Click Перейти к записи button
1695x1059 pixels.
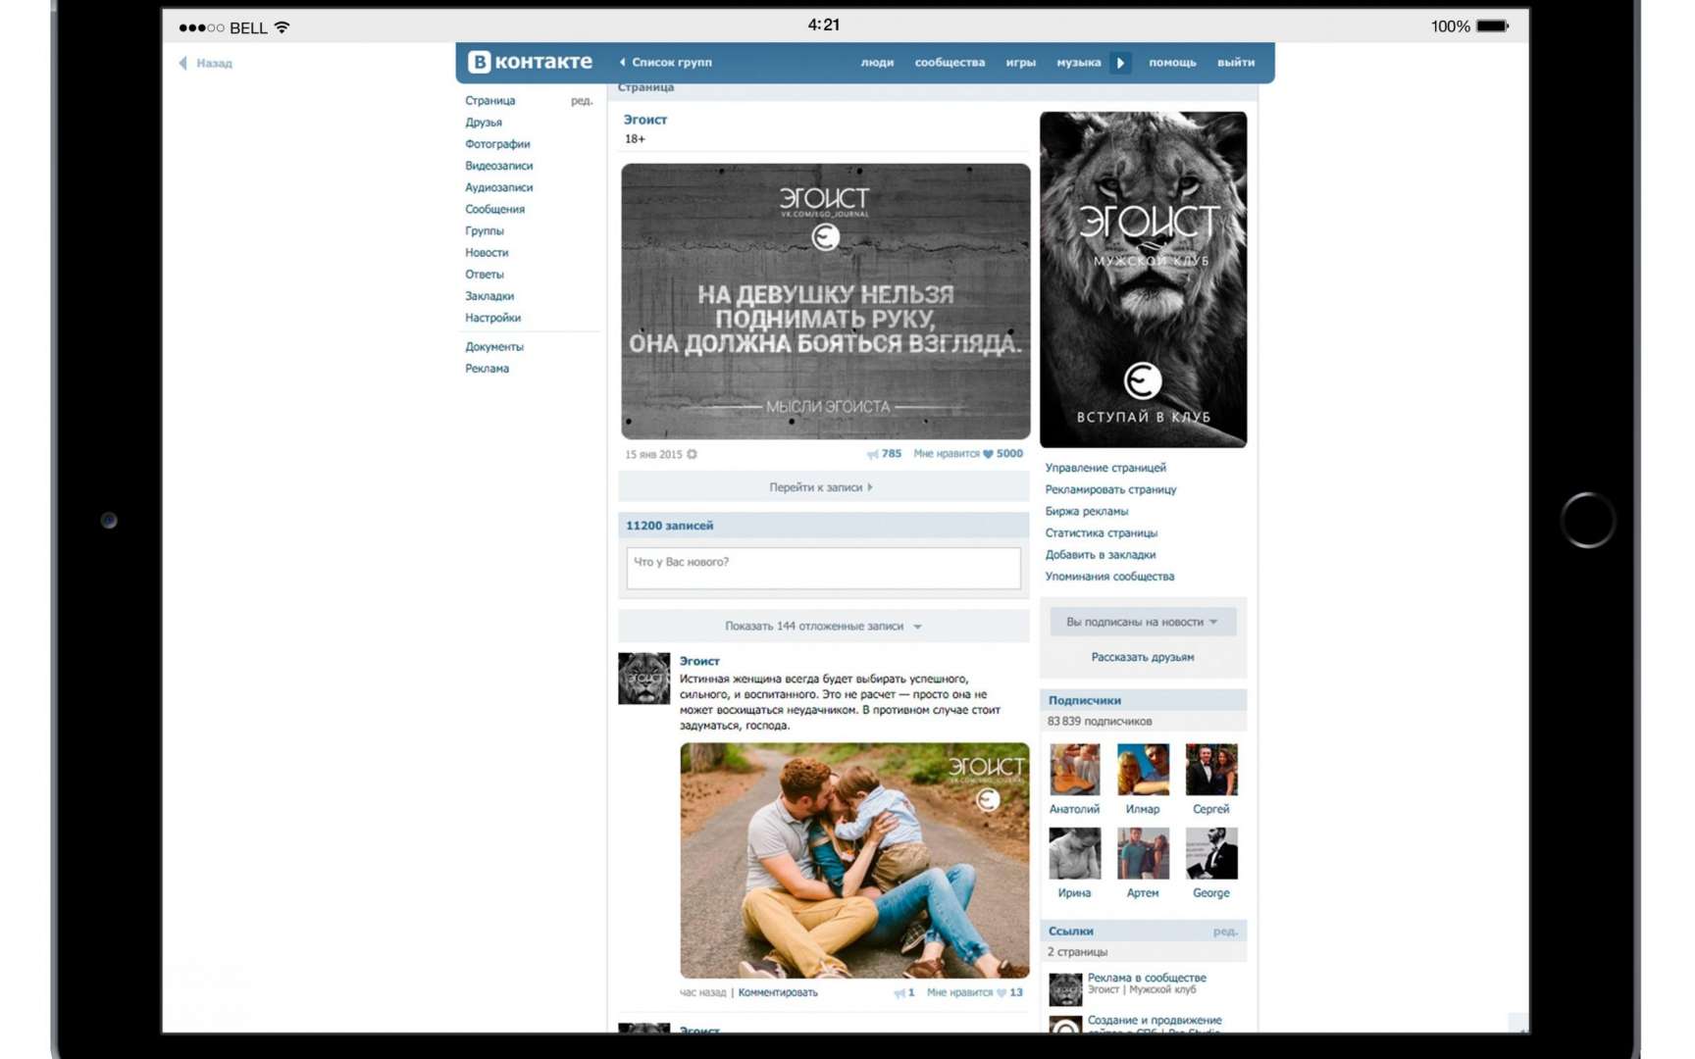822,486
